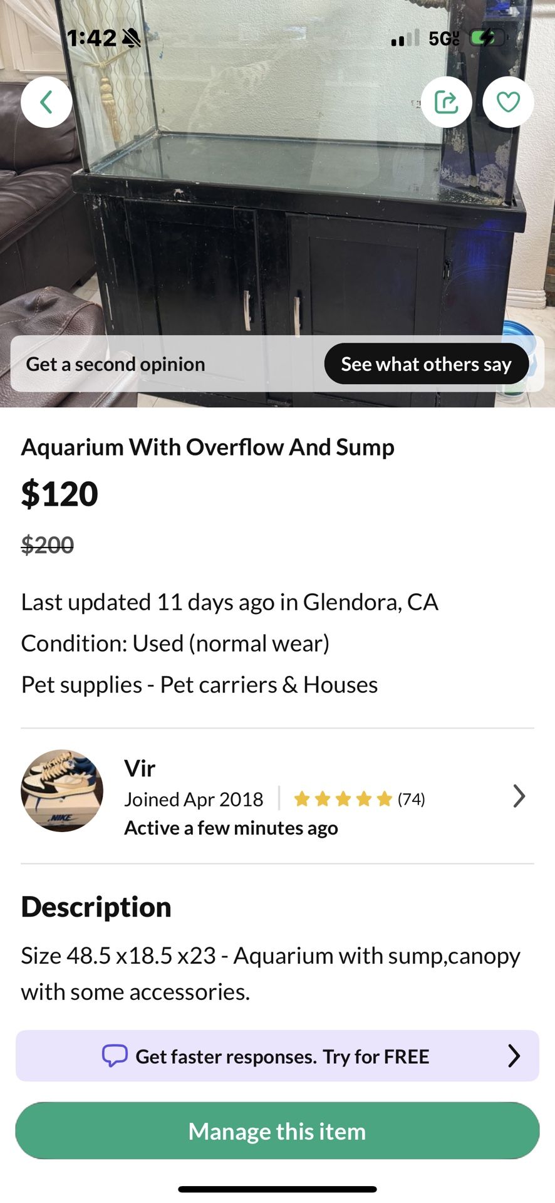Expand the faster responses banner arrow
Viewport: 555px width, 1203px height.
pos(514,1056)
